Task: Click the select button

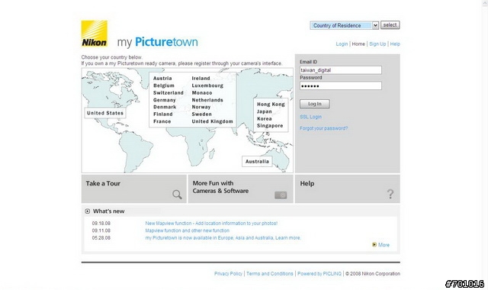Action: (x=390, y=25)
